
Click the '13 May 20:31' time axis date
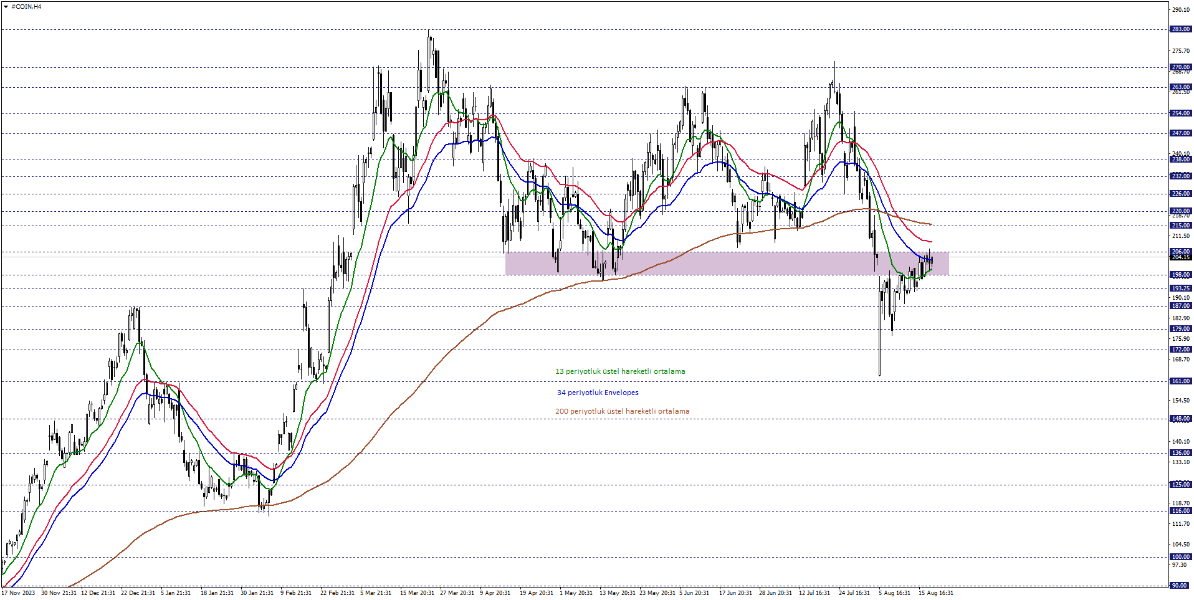tap(618, 593)
